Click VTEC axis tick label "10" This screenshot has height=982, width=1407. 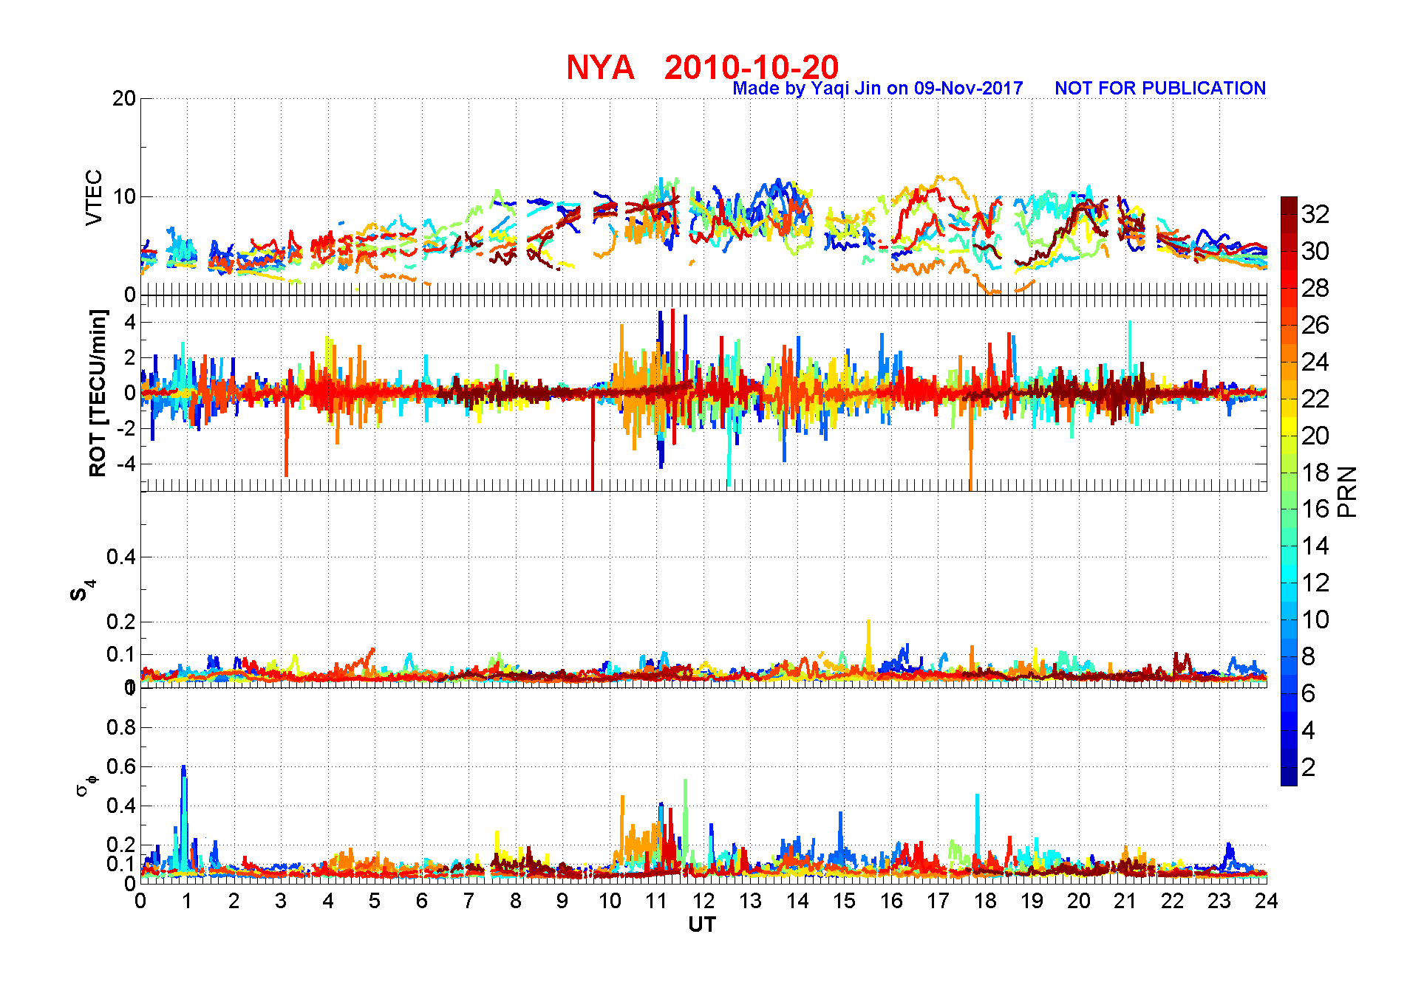point(124,196)
